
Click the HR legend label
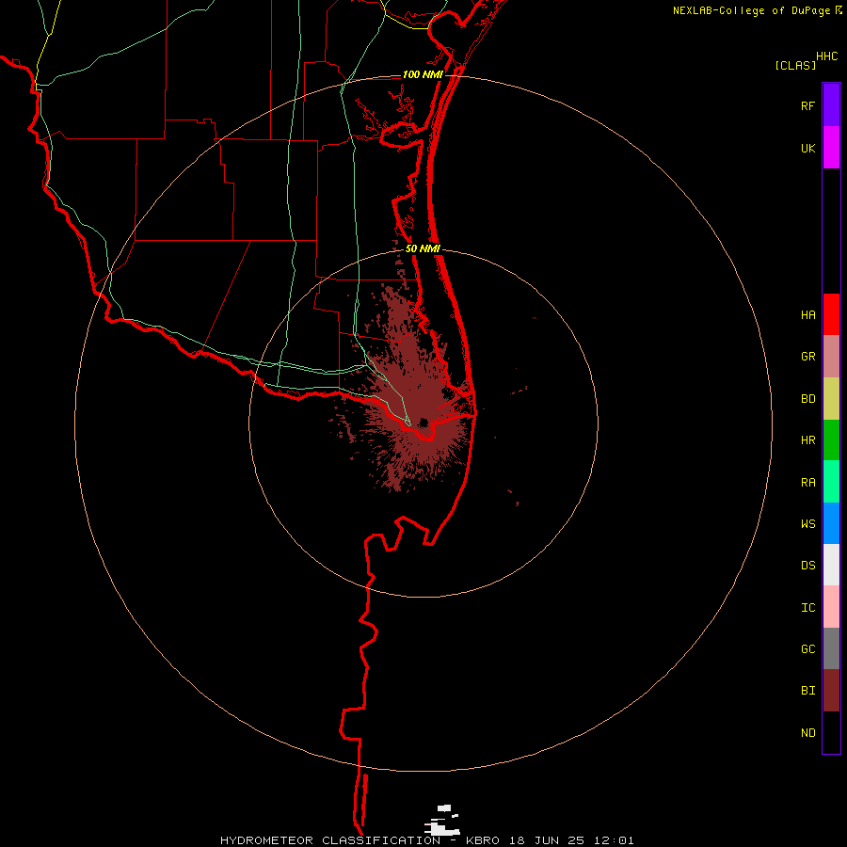coord(808,440)
